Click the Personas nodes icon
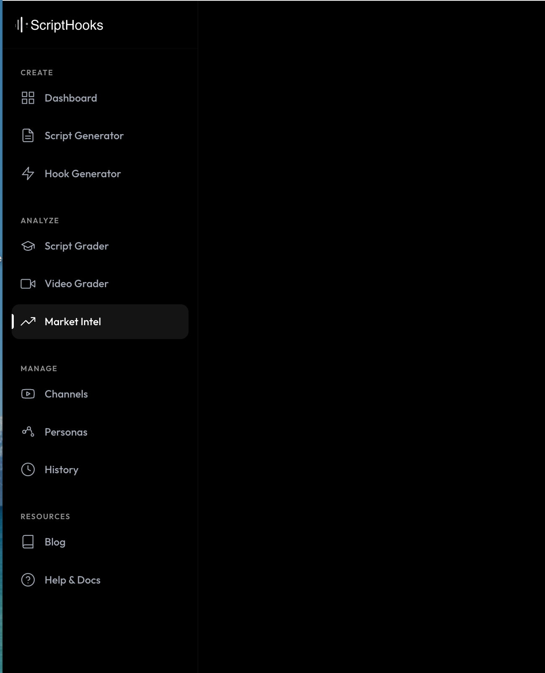 point(28,432)
